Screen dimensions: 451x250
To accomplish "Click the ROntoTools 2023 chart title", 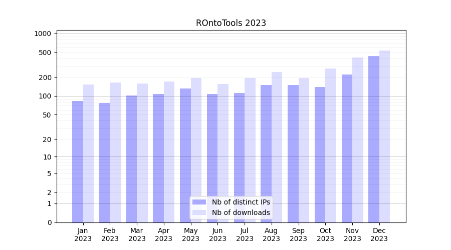I will tap(231, 23).
